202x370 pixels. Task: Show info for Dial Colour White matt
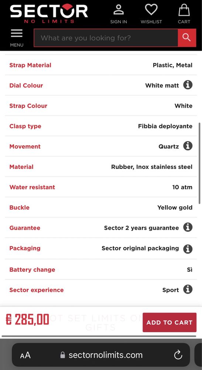click(x=188, y=85)
